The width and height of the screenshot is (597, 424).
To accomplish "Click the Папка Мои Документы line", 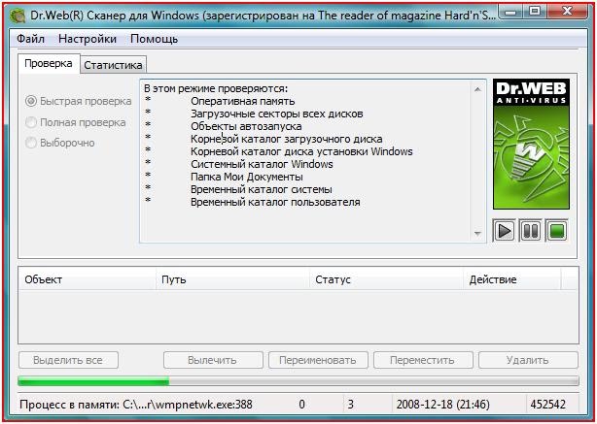I will point(247,177).
